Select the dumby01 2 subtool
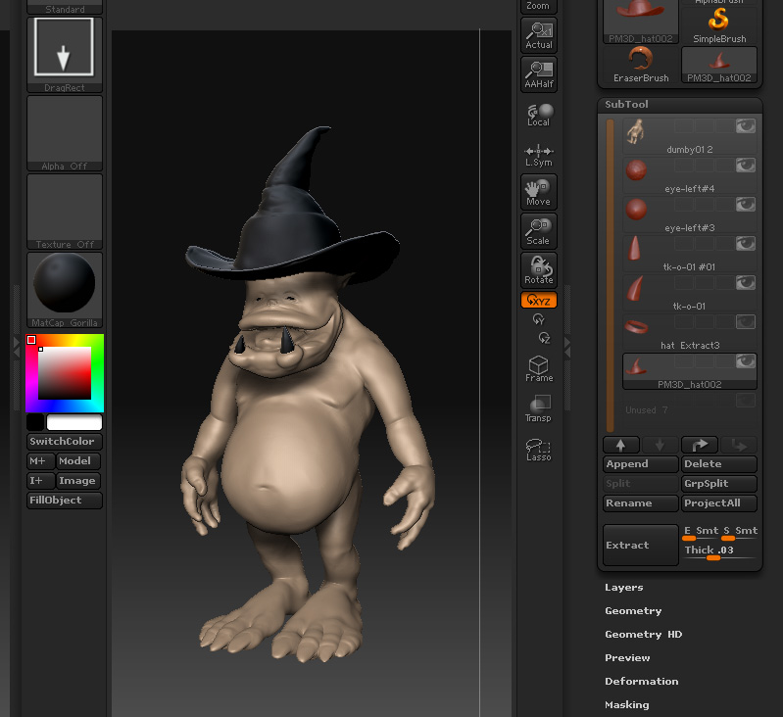The image size is (783, 717). 689,136
